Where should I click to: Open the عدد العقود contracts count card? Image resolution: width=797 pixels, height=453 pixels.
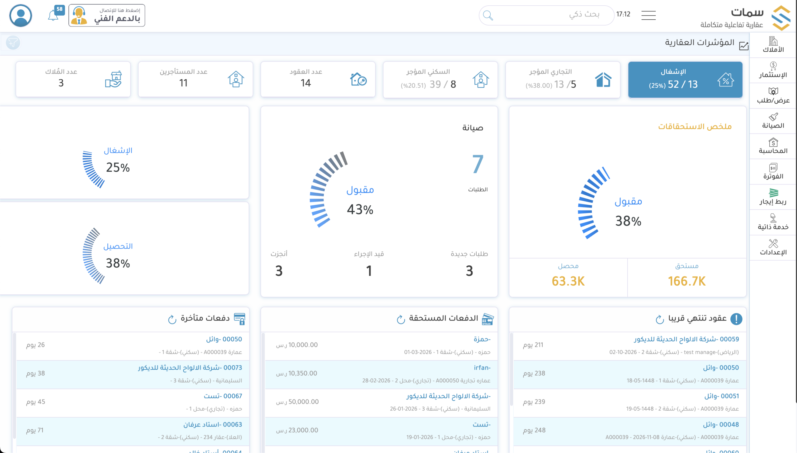click(318, 79)
